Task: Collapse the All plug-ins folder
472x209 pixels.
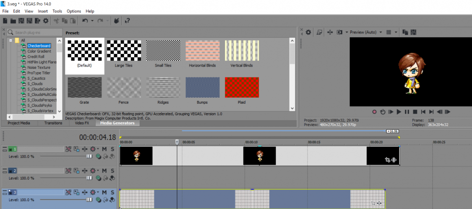Action: tap(11, 40)
